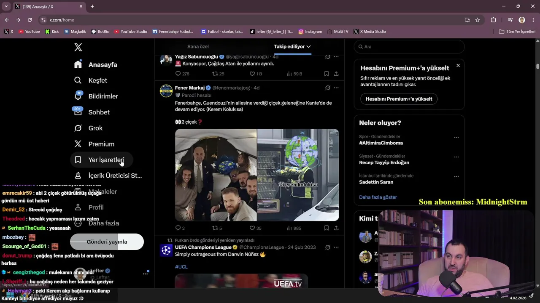This screenshot has height=303, width=540.
Task: Click Daha fazla göster link
Action: coord(378,197)
